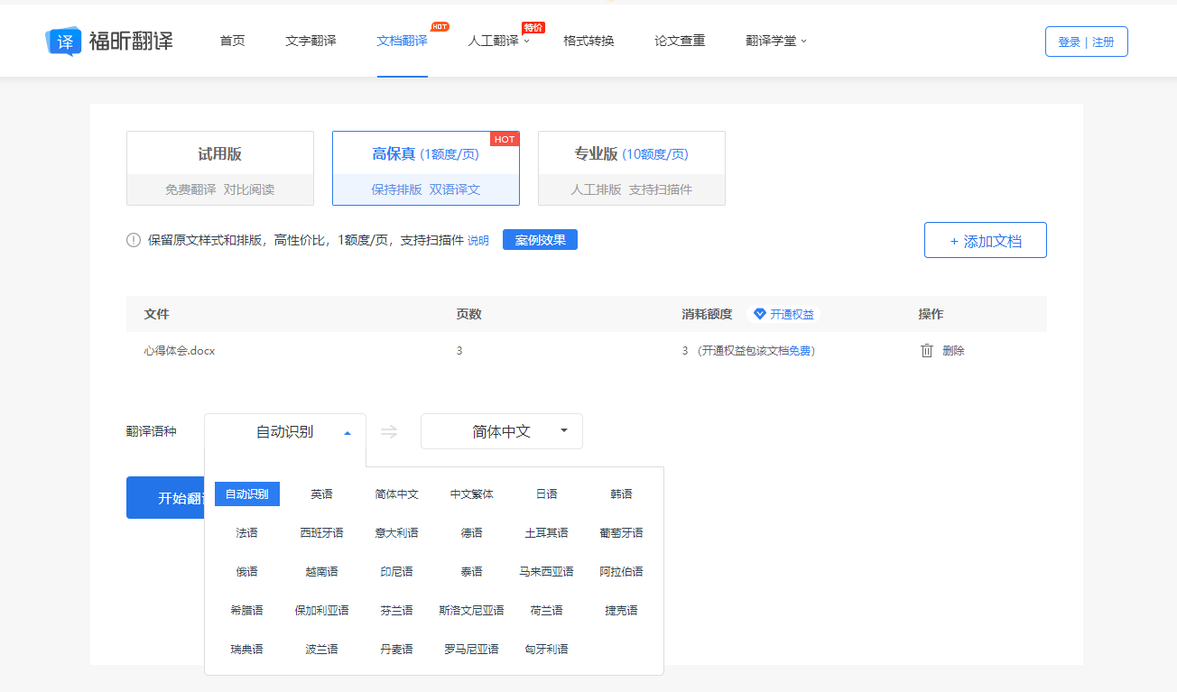Click the 心得体会.docx file name

tap(180, 351)
